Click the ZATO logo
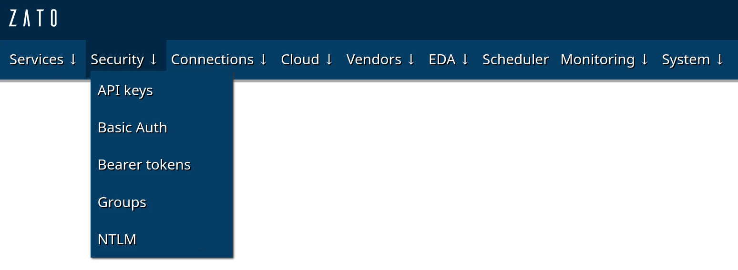The width and height of the screenshot is (738, 270). point(33,19)
